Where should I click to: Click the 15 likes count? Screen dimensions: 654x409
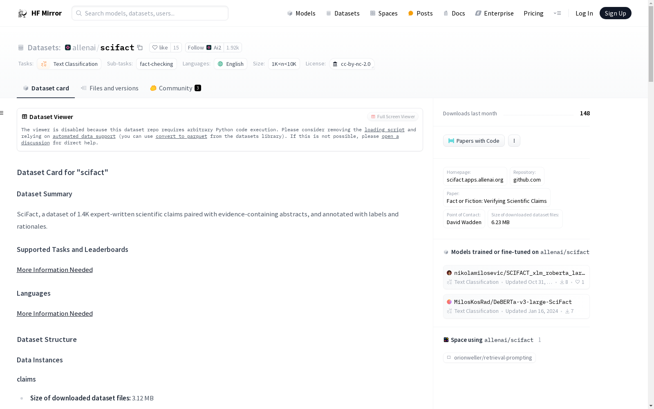click(176, 47)
